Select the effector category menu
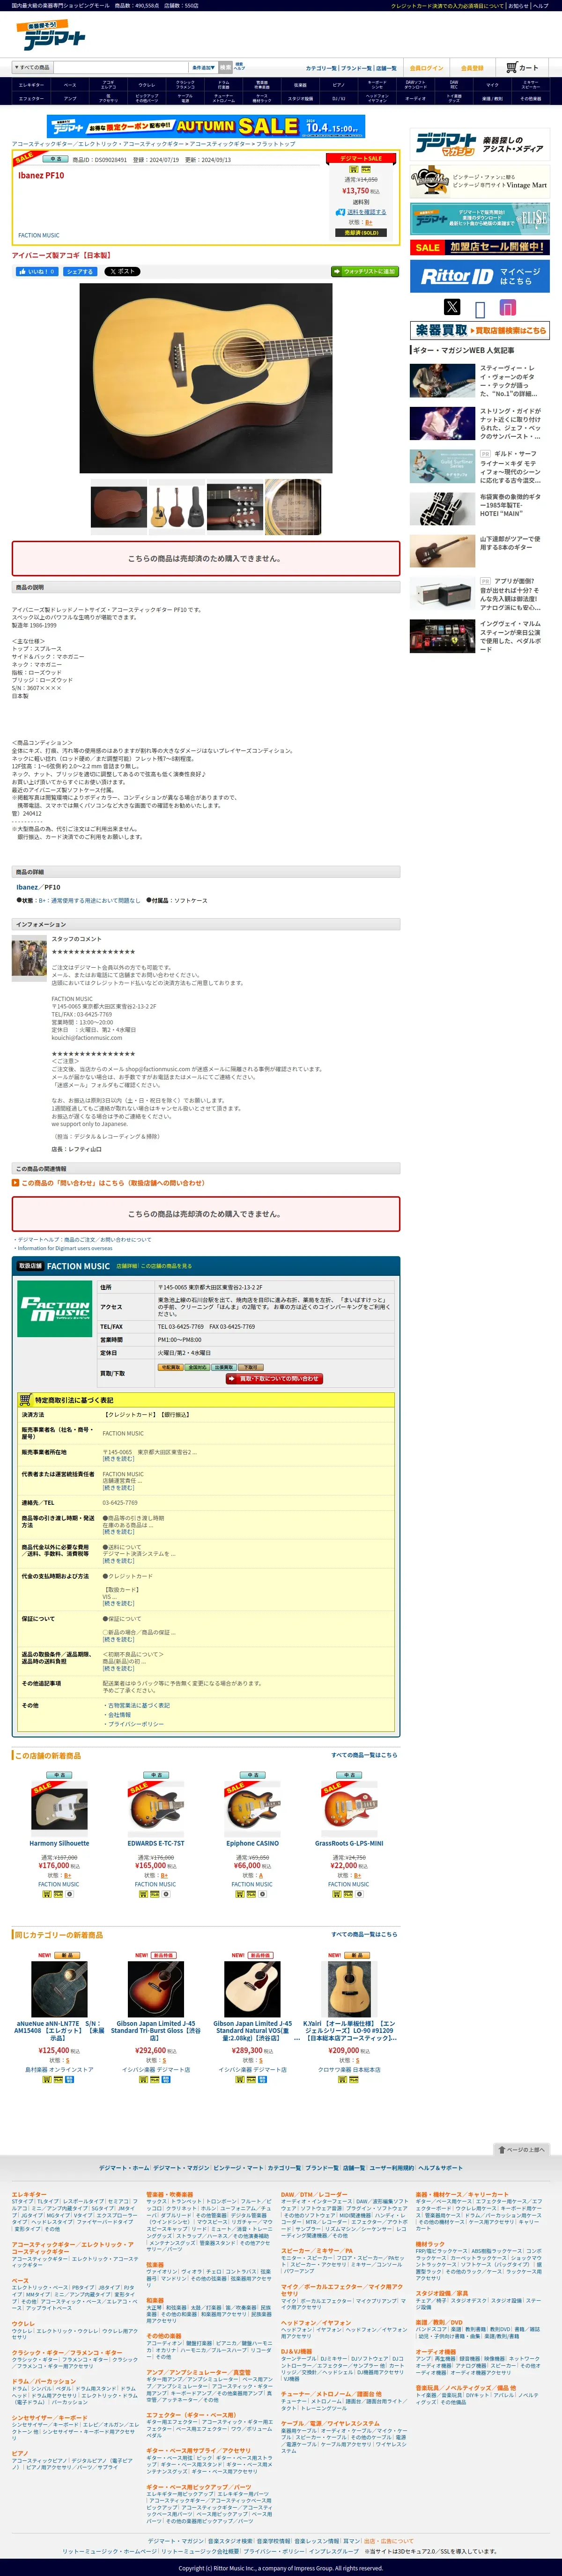The width and height of the screenshot is (562, 2576). point(32,99)
